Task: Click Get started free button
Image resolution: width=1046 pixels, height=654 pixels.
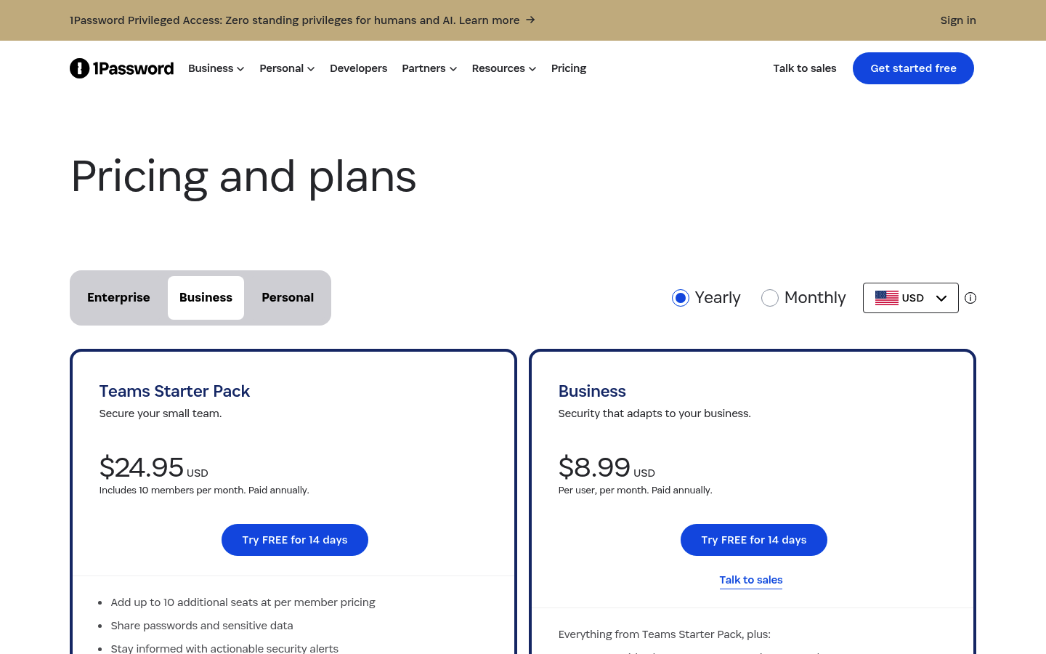Action: (913, 68)
